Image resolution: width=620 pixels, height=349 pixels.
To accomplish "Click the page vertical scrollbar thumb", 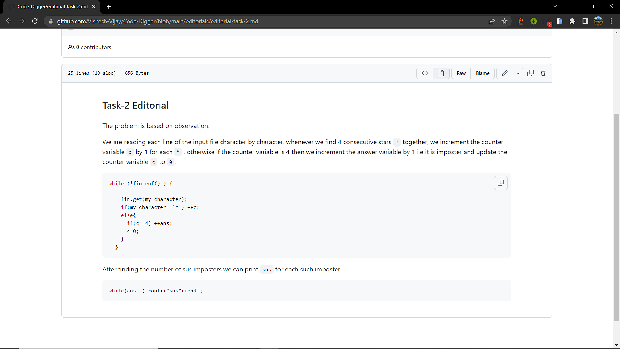I will 616,217.
